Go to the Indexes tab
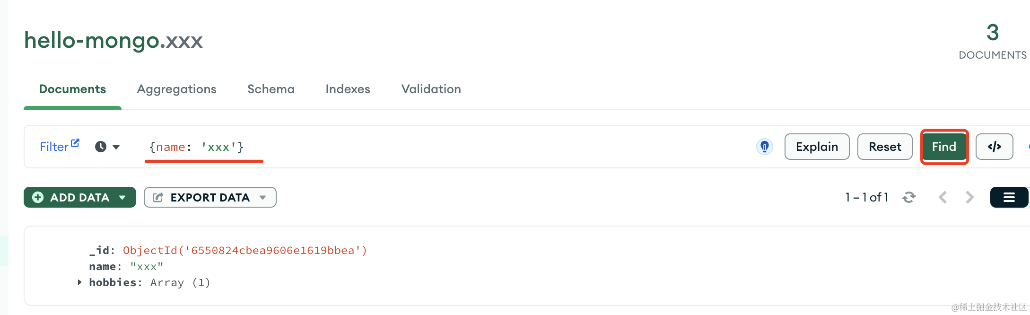The width and height of the screenshot is (1030, 315). click(x=348, y=89)
